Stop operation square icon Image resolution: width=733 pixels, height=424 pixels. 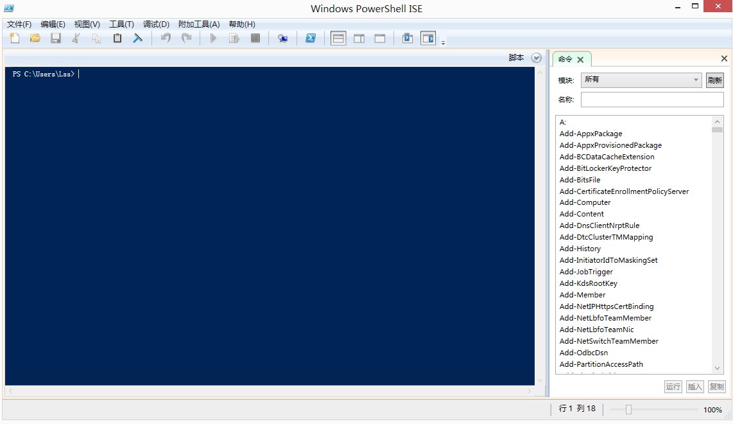(255, 39)
